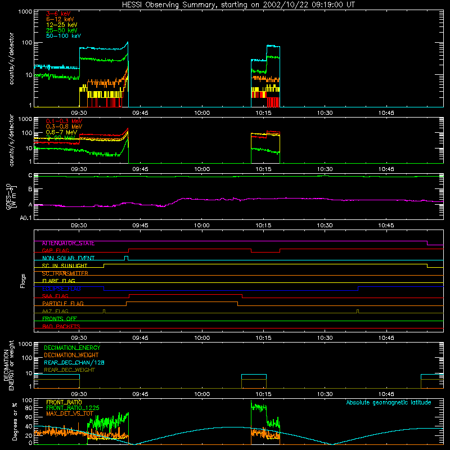
Task: Select the 25-50 keV legend label
Action: (x=62, y=30)
